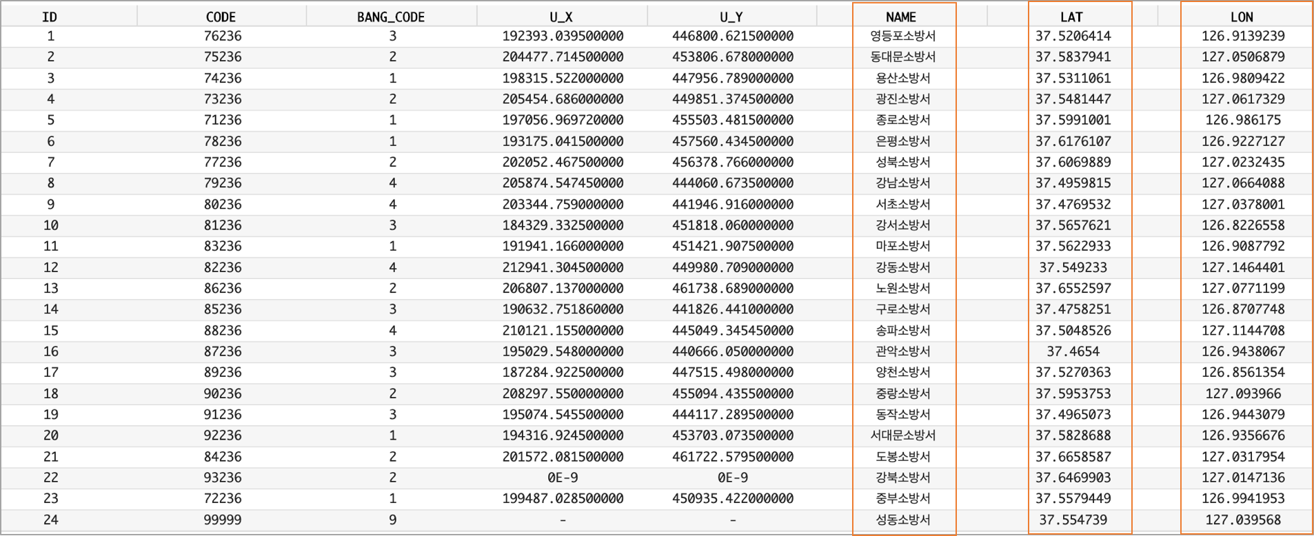
Task: Select the BANG_CODE cell 9
Action: (x=392, y=519)
